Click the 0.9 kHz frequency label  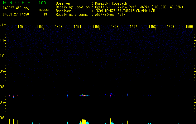click(x=2, y=71)
